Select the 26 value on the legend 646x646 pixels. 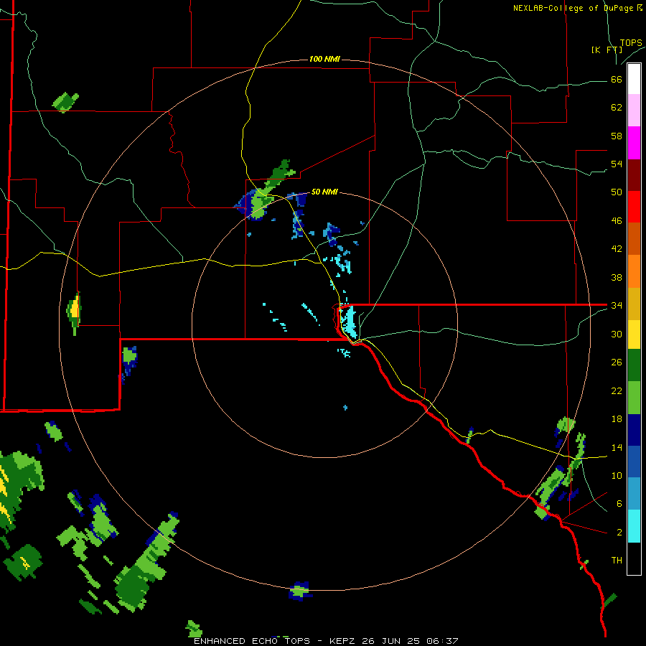[x=617, y=362]
